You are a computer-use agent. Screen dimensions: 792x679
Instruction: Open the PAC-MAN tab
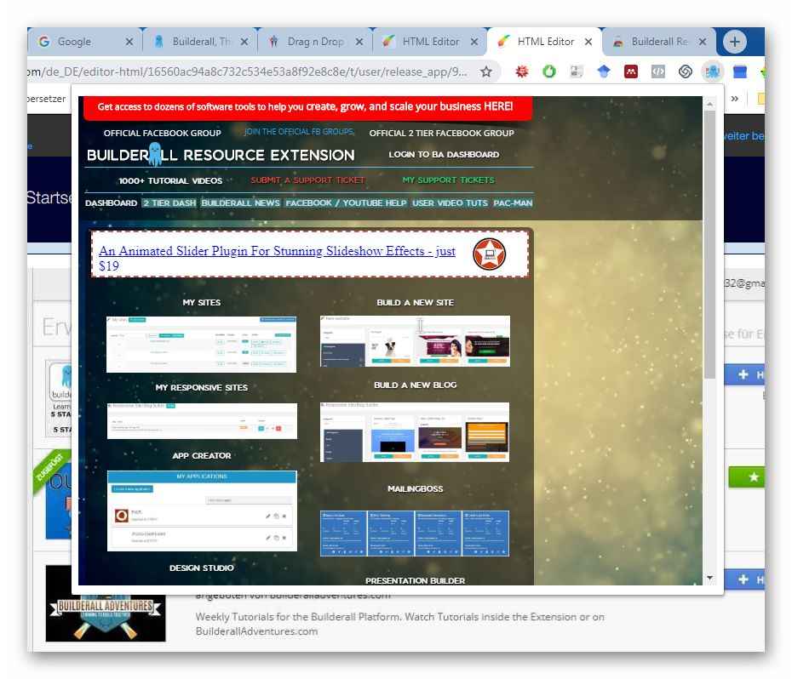(x=514, y=203)
